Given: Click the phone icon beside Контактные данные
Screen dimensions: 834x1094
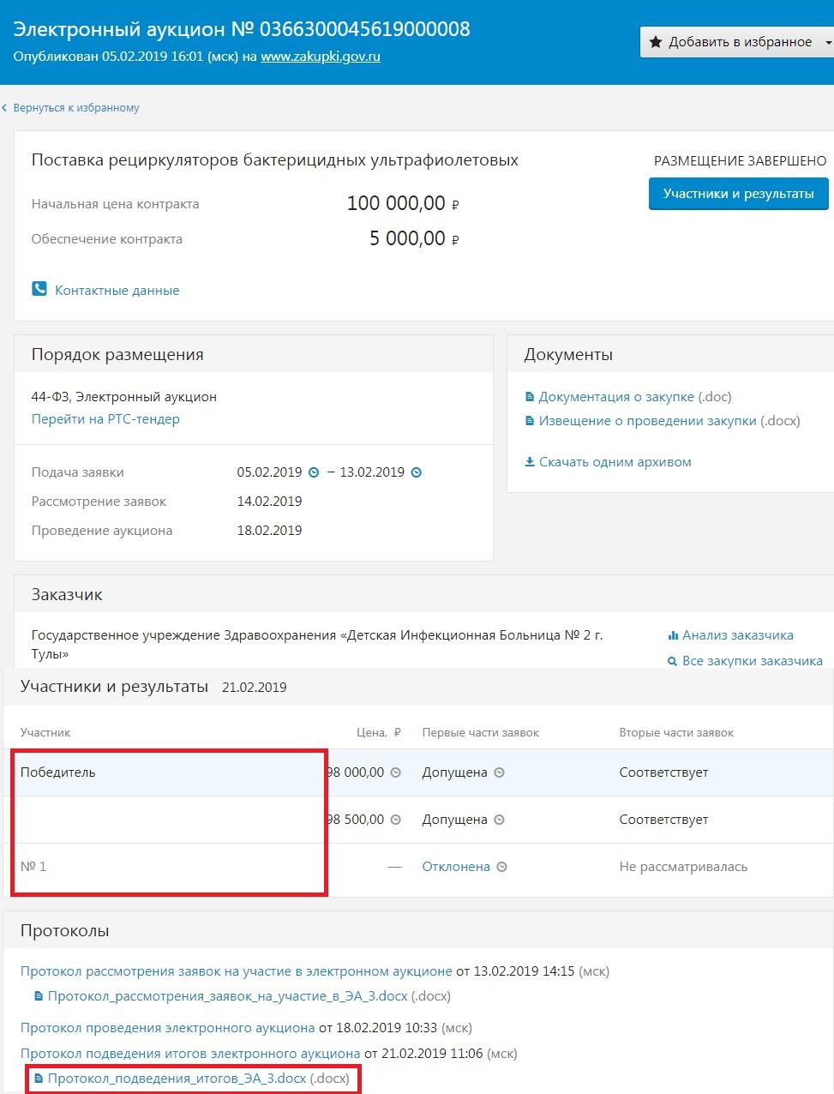Looking at the screenshot, I should click(39, 289).
